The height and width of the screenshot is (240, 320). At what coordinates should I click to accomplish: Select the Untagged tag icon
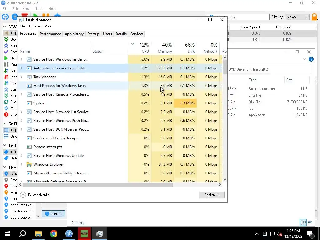6,158
